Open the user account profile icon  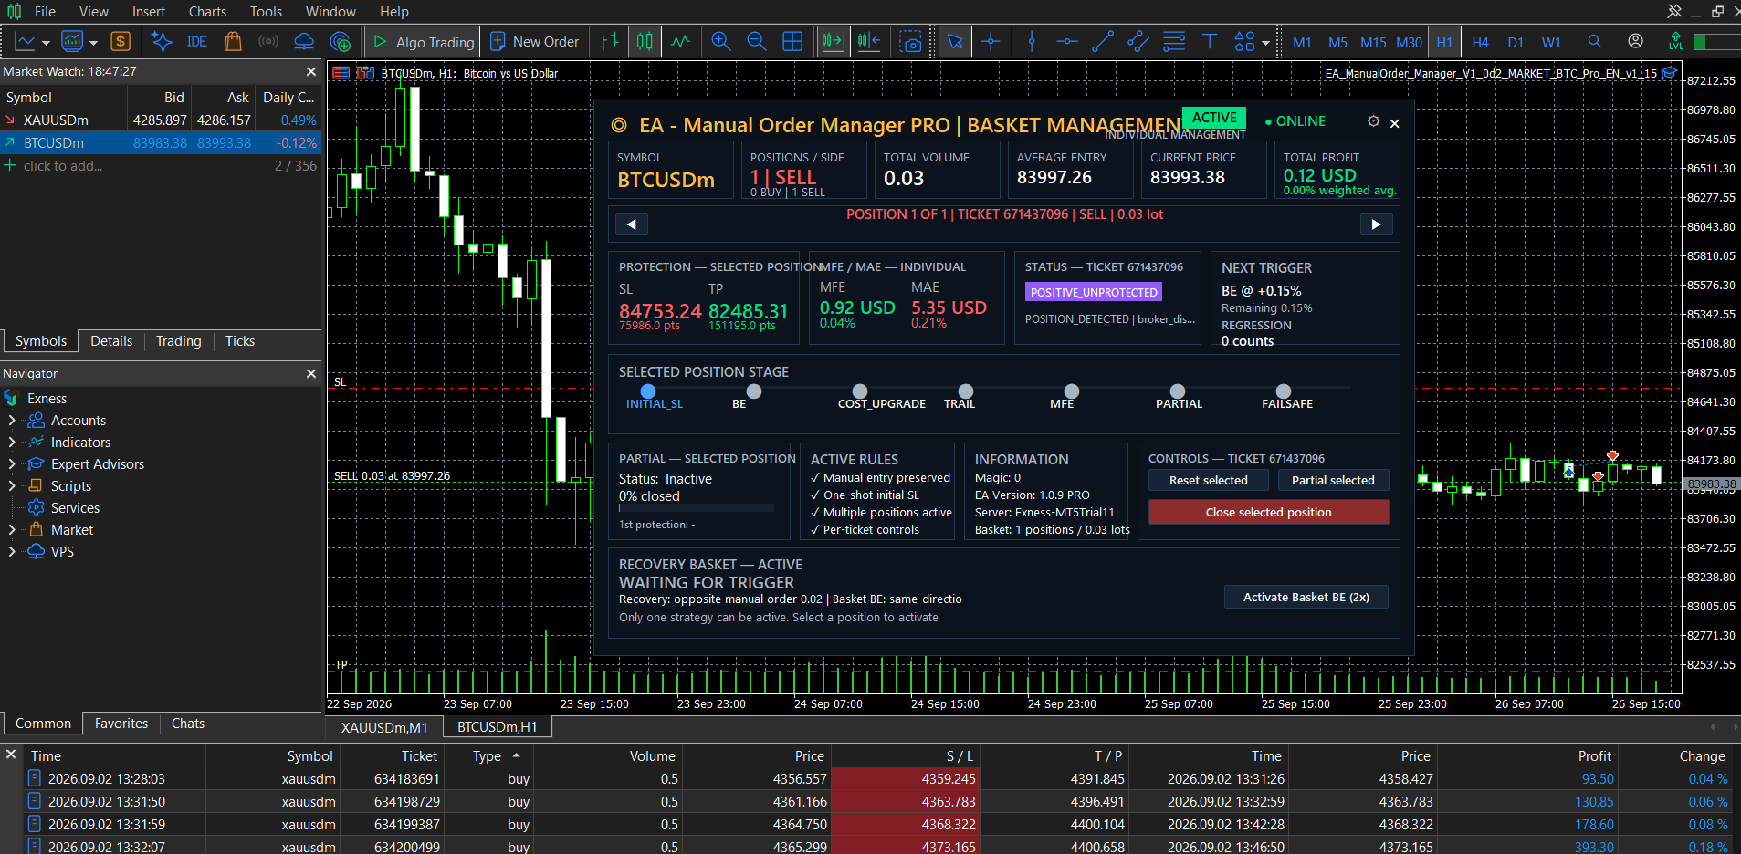(x=1635, y=42)
